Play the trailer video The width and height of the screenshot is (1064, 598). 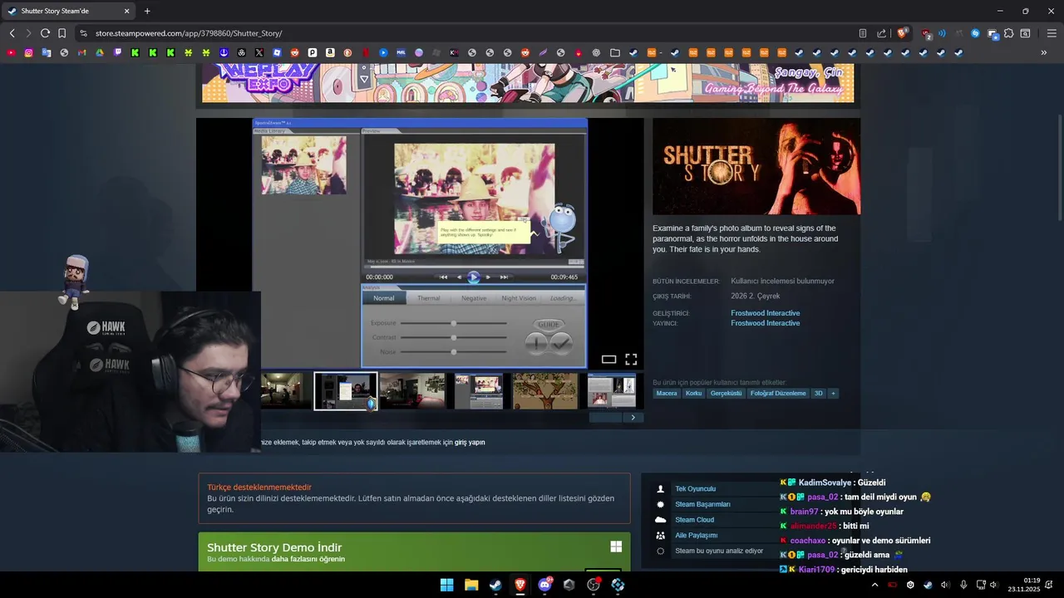click(x=473, y=277)
